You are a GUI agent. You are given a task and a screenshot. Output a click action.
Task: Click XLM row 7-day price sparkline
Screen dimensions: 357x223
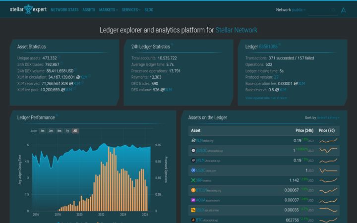[x=328, y=141]
